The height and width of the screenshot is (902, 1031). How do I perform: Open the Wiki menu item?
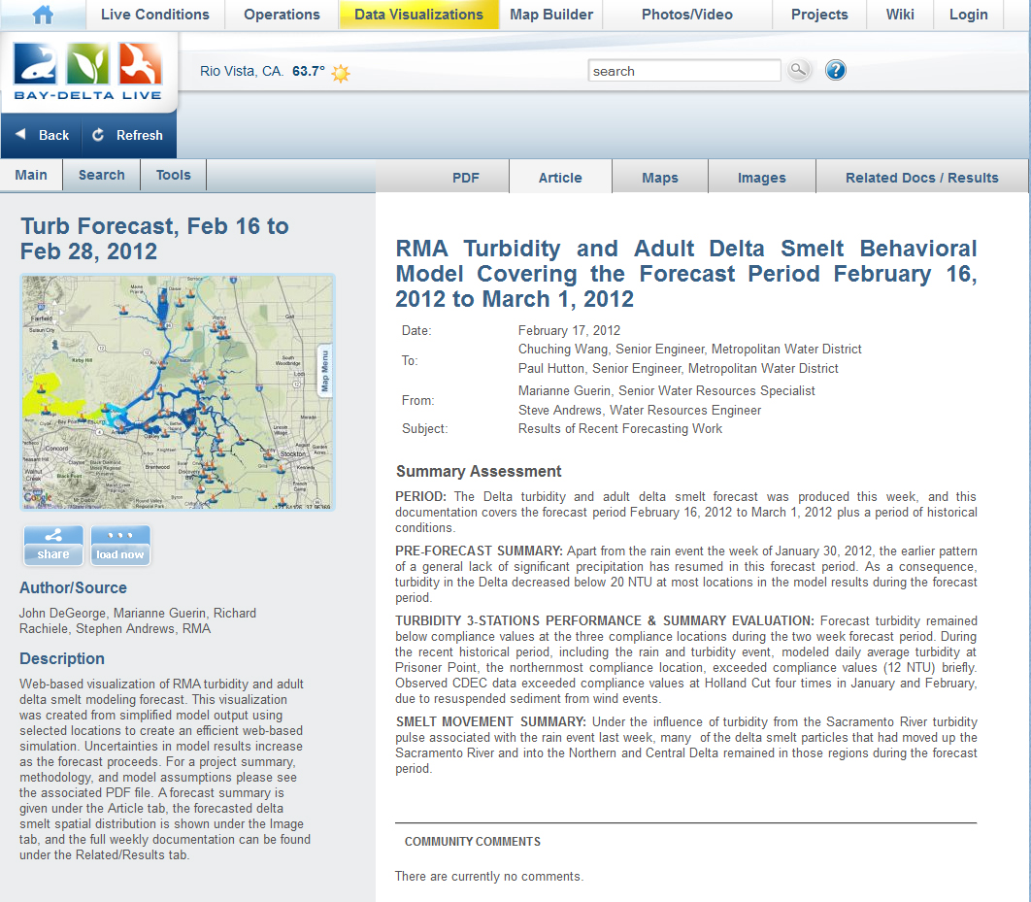900,15
